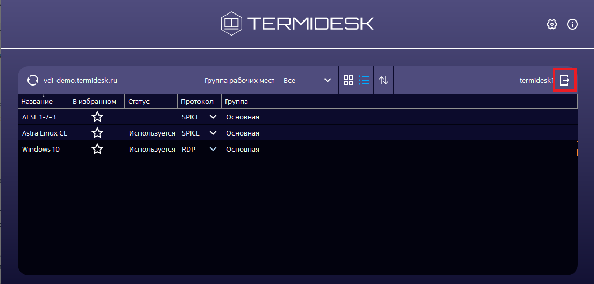Image resolution: width=594 pixels, height=284 pixels.
Task: Click the sort order arrows icon
Action: 384,80
